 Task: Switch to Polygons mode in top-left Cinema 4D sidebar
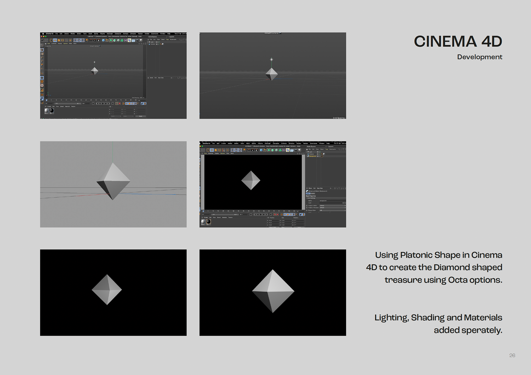click(x=42, y=65)
